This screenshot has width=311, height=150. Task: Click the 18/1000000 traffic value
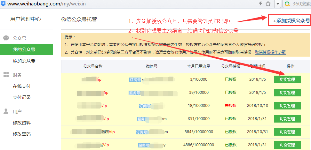(199, 106)
